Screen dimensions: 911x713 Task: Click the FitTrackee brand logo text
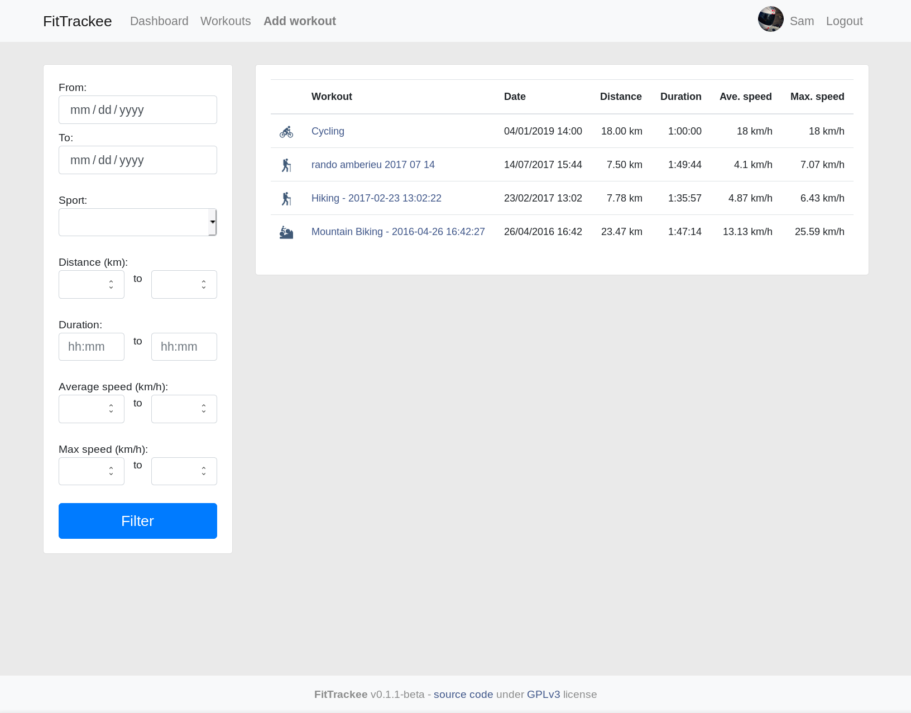coord(78,21)
